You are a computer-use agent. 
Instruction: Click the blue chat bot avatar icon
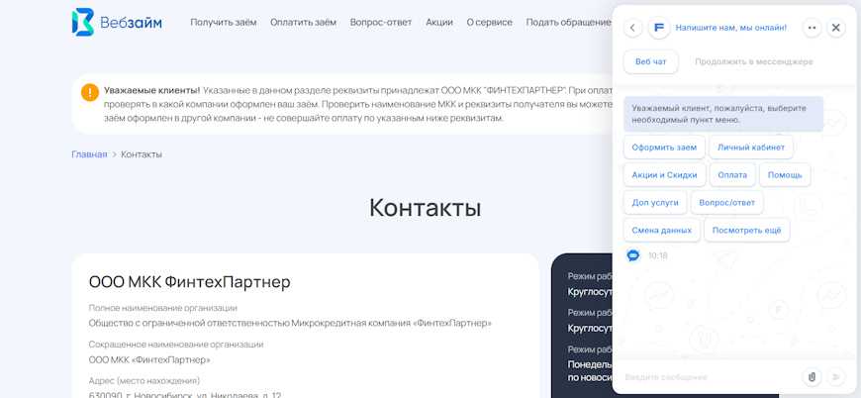(633, 255)
